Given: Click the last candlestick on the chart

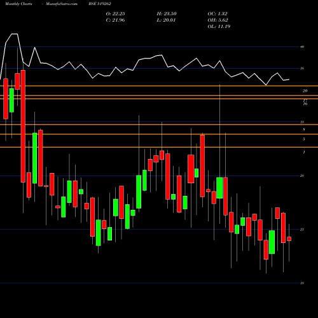Looking at the screenshot, I should [x=289, y=239].
